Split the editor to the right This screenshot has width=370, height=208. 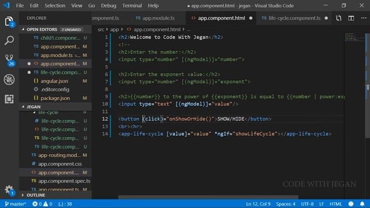coord(351,18)
